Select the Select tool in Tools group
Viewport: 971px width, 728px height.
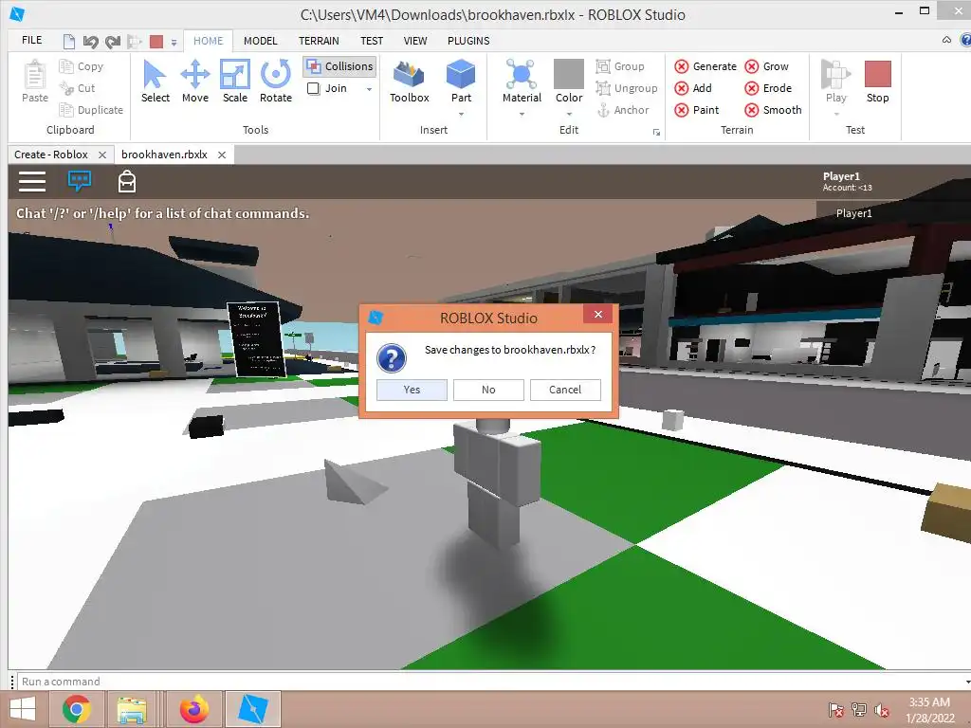tap(155, 82)
